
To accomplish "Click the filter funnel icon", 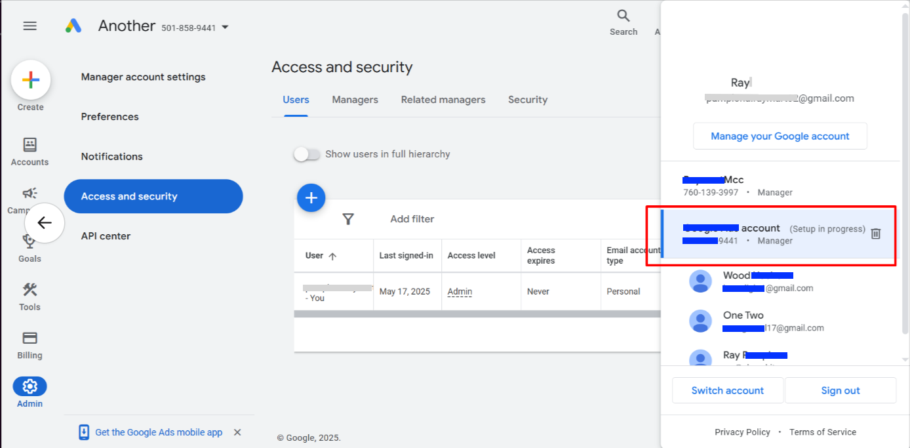I will pyautogui.click(x=348, y=219).
